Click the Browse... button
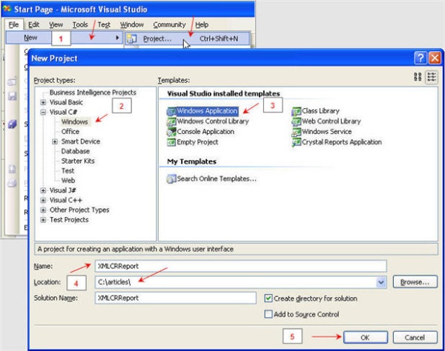445x351 pixels. click(x=415, y=282)
